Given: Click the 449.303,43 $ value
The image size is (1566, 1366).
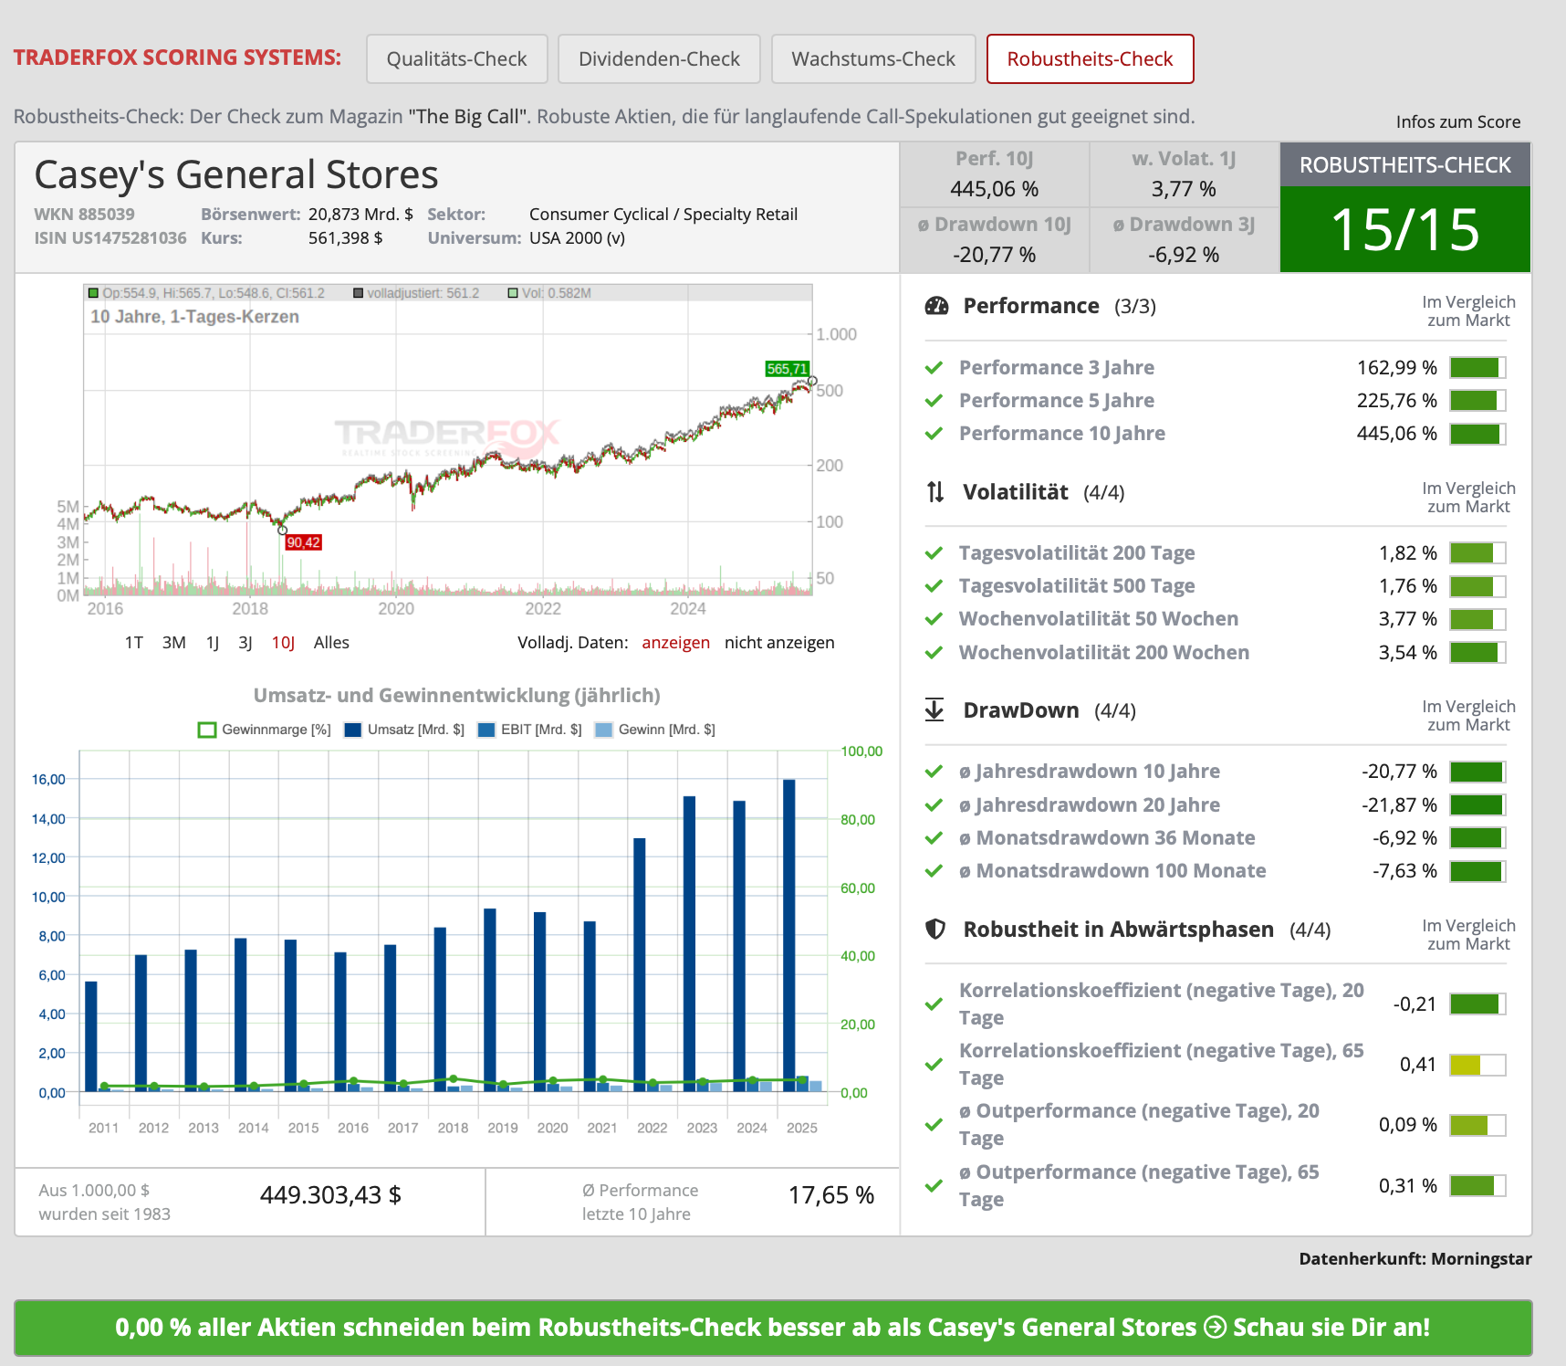Looking at the screenshot, I should click(x=330, y=1195).
